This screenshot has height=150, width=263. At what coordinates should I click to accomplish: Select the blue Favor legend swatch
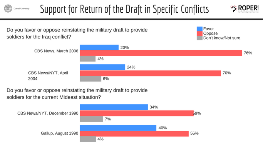coord(199,29)
